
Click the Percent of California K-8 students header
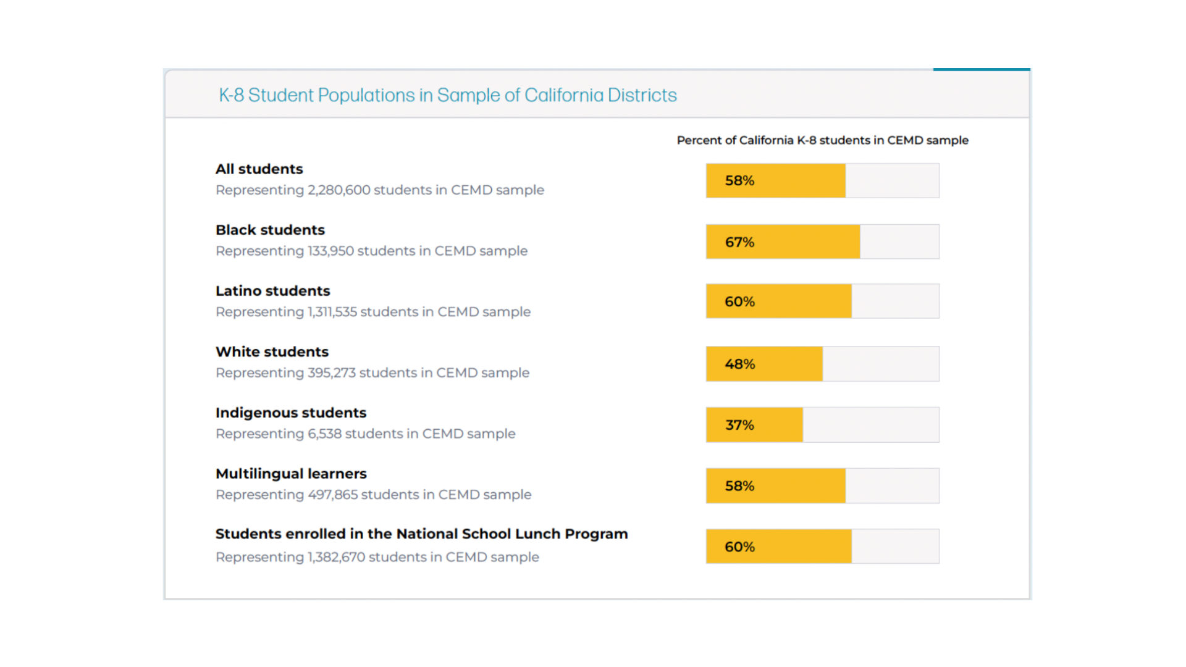[x=822, y=140]
